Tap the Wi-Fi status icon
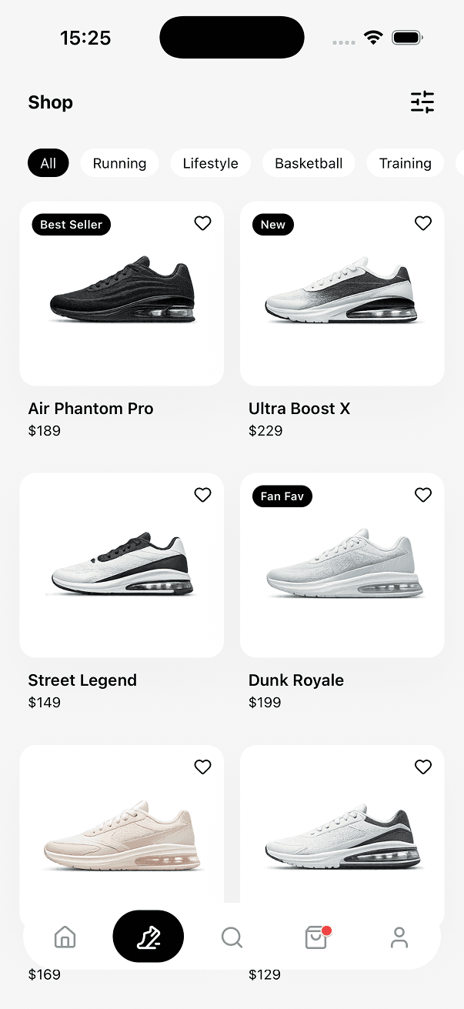464x1009 pixels. [x=374, y=36]
